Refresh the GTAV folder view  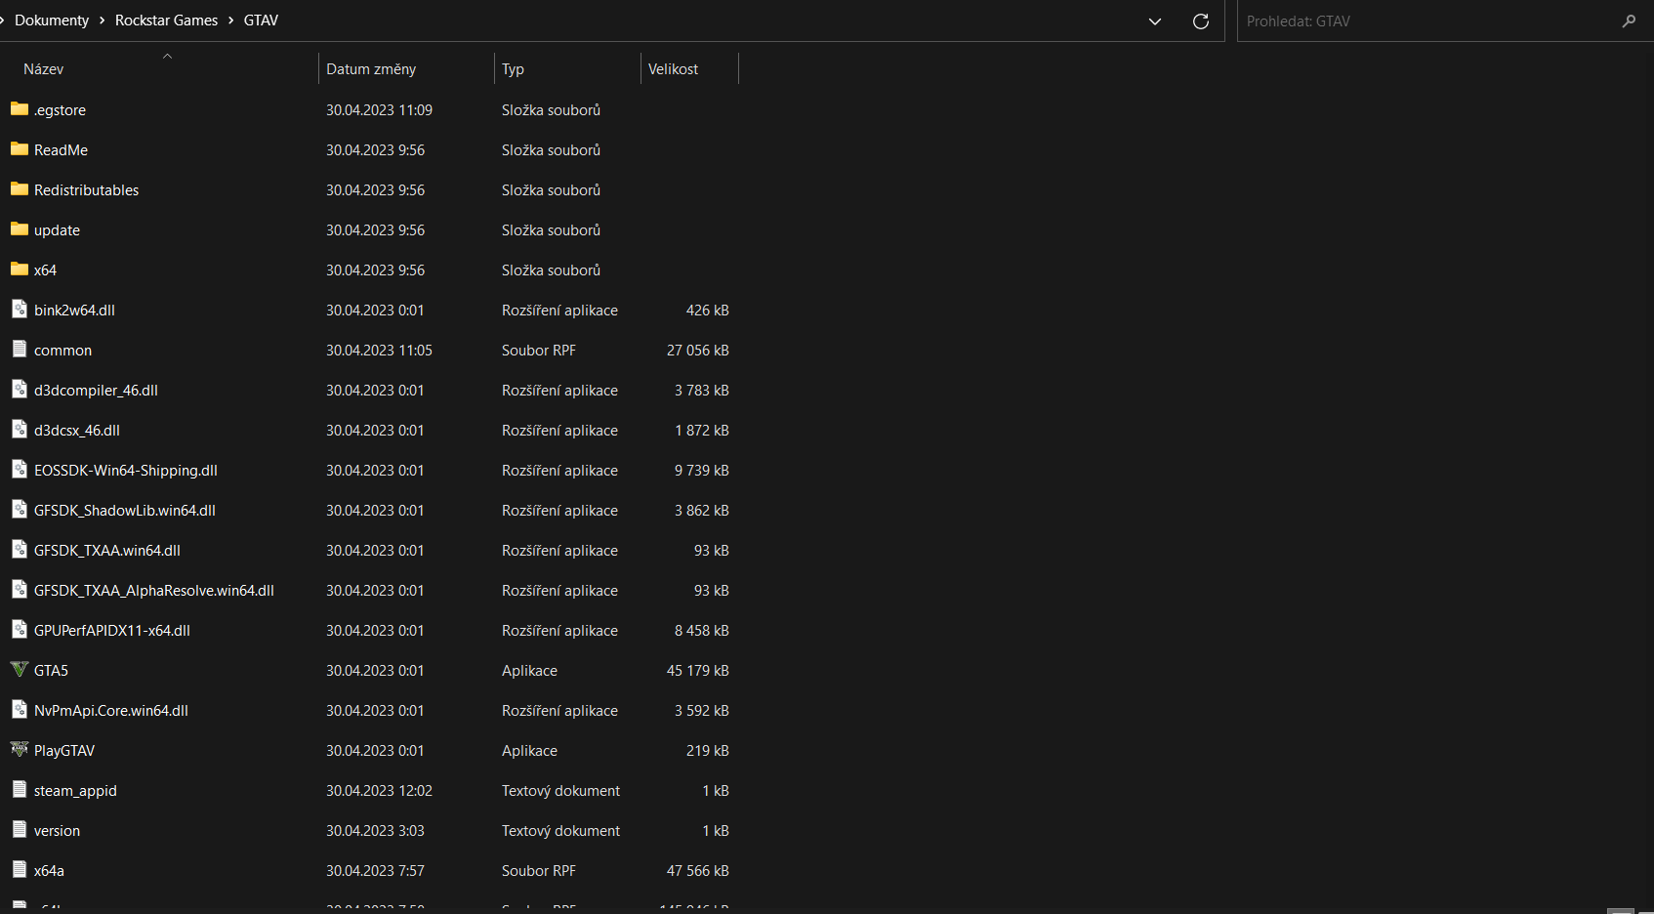(1201, 21)
